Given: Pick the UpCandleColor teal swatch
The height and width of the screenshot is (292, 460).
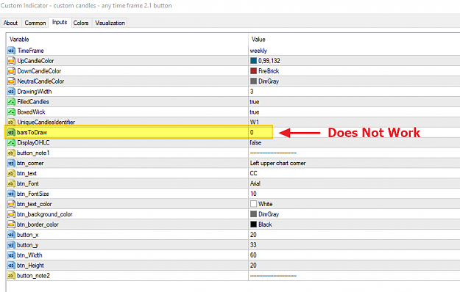Looking at the screenshot, I should (253, 61).
